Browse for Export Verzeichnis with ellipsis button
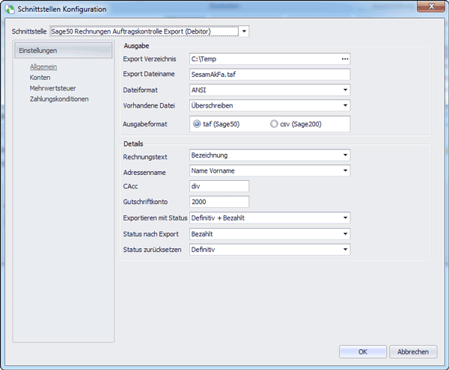 (x=345, y=59)
